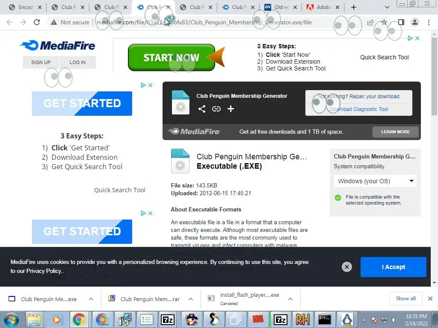438x328 pixels.
Task: Expand Club Penguin Mem....rar download options
Action: [190, 299]
